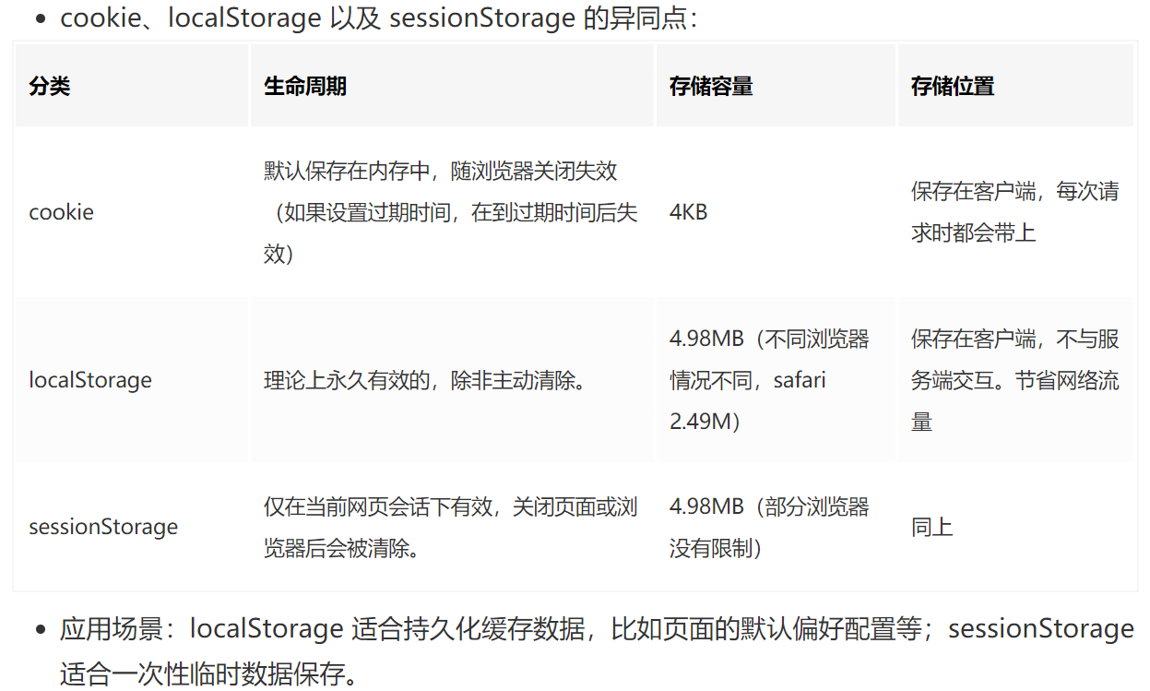Click the 生命周期 column header
Screen dimensions: 1150x691
[x=305, y=87]
